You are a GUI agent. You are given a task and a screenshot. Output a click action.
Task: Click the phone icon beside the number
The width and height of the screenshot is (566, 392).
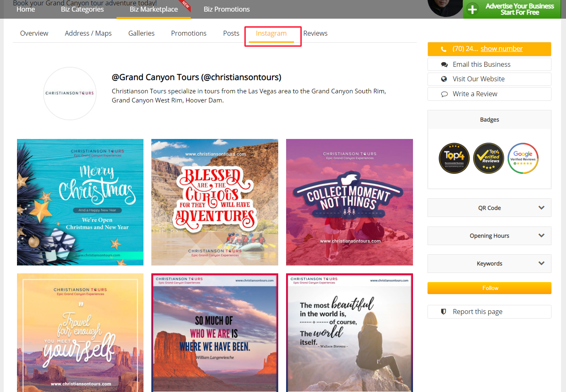(x=443, y=49)
